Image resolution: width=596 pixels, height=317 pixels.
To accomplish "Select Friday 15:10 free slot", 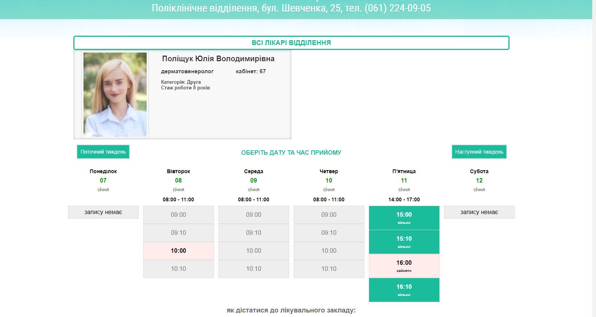I will [404, 242].
